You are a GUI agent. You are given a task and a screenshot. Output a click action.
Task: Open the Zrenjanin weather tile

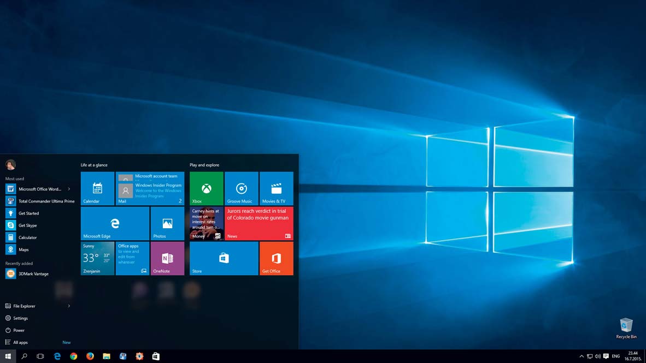click(x=97, y=258)
